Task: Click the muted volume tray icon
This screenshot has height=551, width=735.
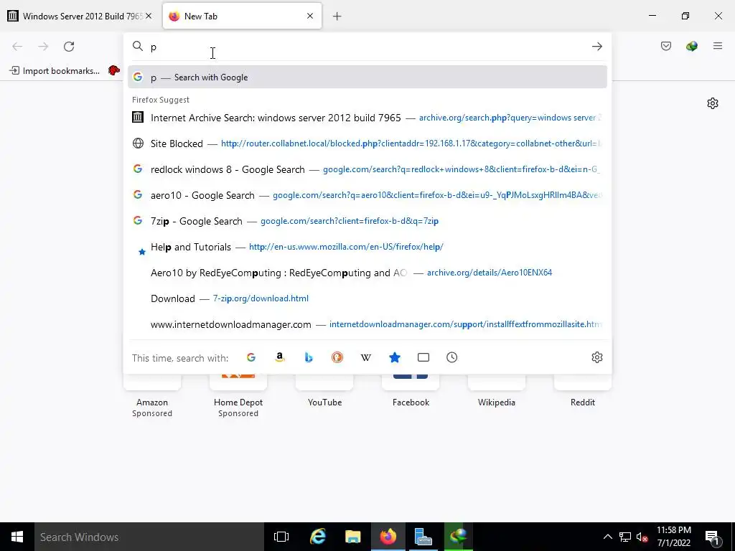Action: (x=642, y=537)
